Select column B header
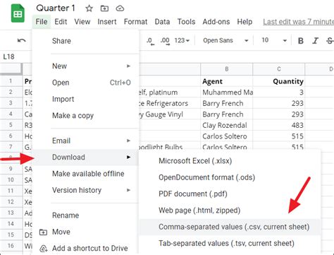The image size is (334, 255). (227, 69)
